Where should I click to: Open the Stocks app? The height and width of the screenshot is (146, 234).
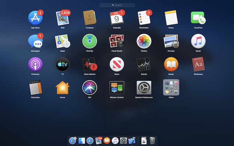(x=144, y=64)
